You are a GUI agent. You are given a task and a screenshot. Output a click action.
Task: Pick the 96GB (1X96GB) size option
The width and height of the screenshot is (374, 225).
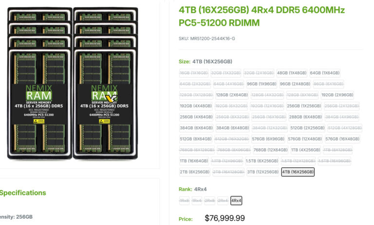[262, 84]
